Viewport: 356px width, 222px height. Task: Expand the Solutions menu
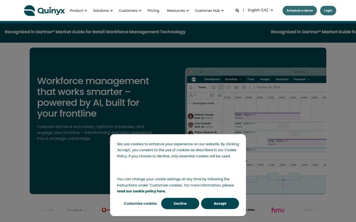coord(103,10)
